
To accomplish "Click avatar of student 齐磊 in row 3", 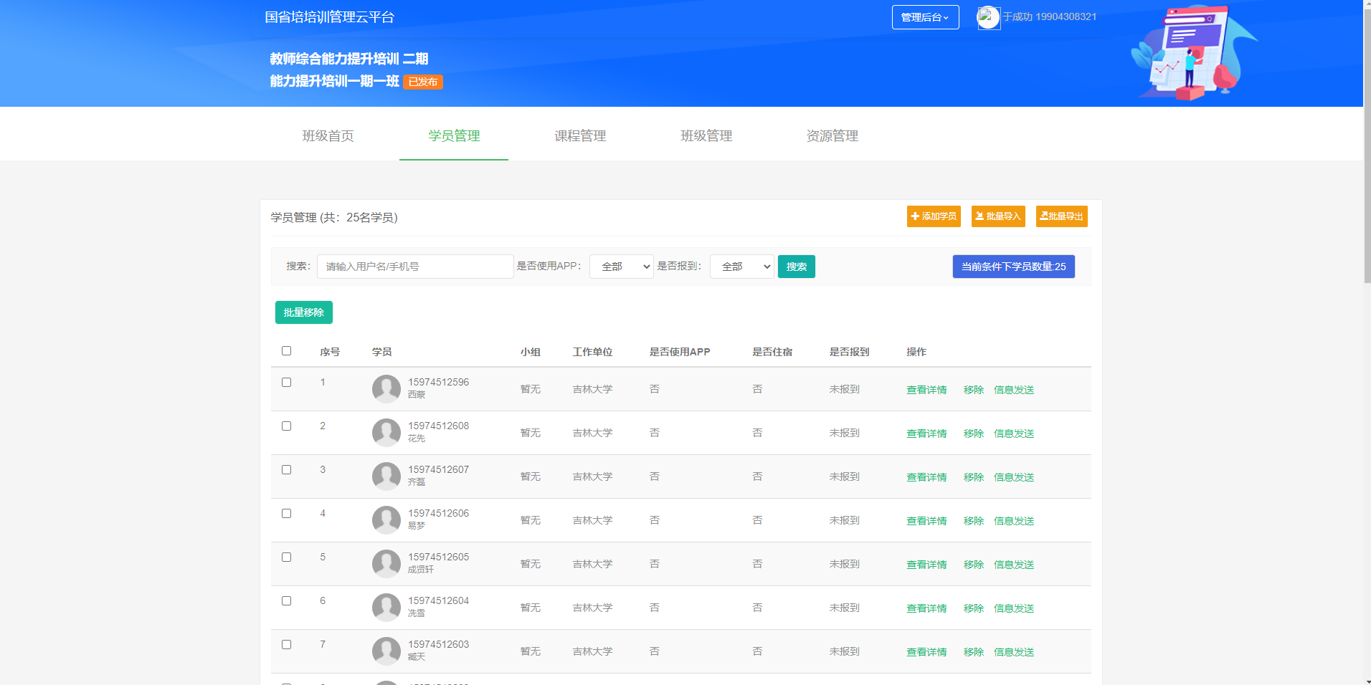I will click(386, 476).
